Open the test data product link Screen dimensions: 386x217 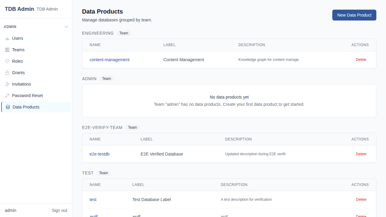[x=93, y=200]
